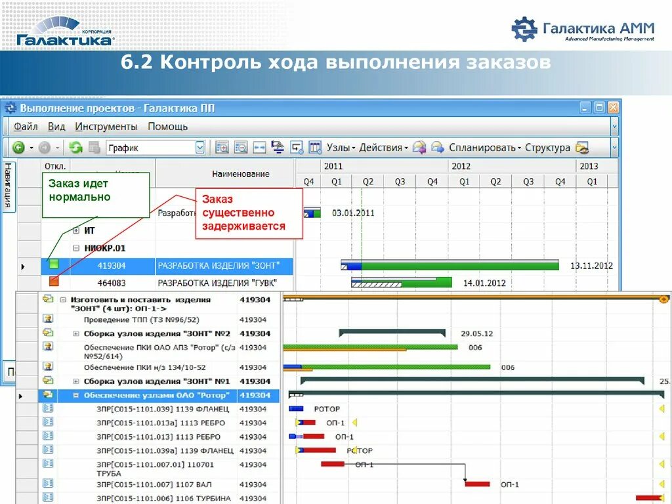Viewport: 672px width, 504px height.
Task: Click the Проведение ТПП row icon
Action: (x=48, y=319)
